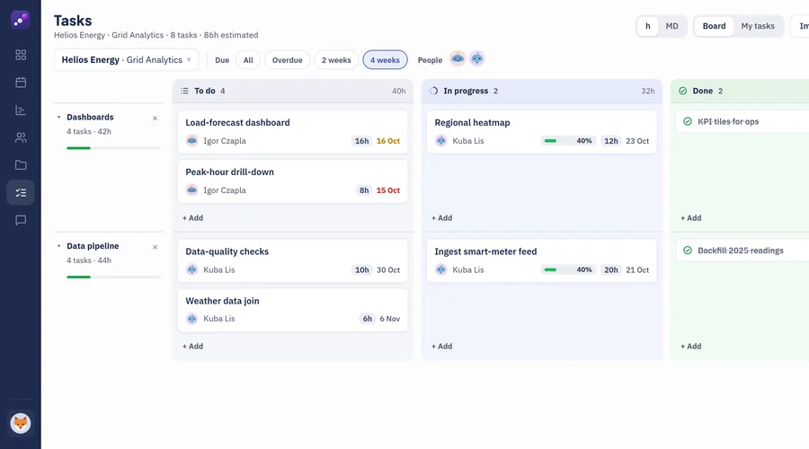Open the Weather data join card

click(x=292, y=310)
